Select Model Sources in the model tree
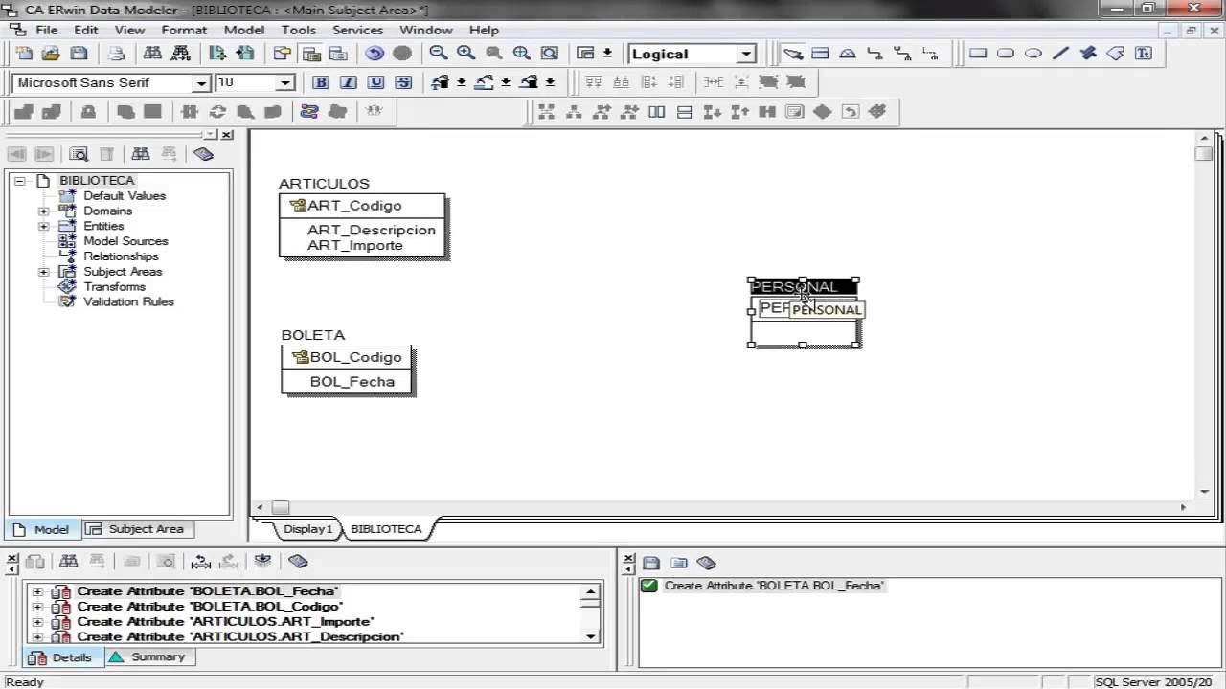Image resolution: width=1226 pixels, height=689 pixels. tap(125, 241)
